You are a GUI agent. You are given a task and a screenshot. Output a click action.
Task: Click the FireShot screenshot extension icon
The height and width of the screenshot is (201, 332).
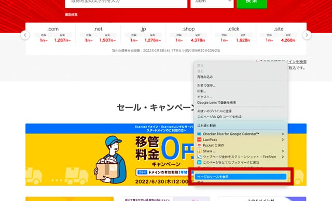(199, 157)
